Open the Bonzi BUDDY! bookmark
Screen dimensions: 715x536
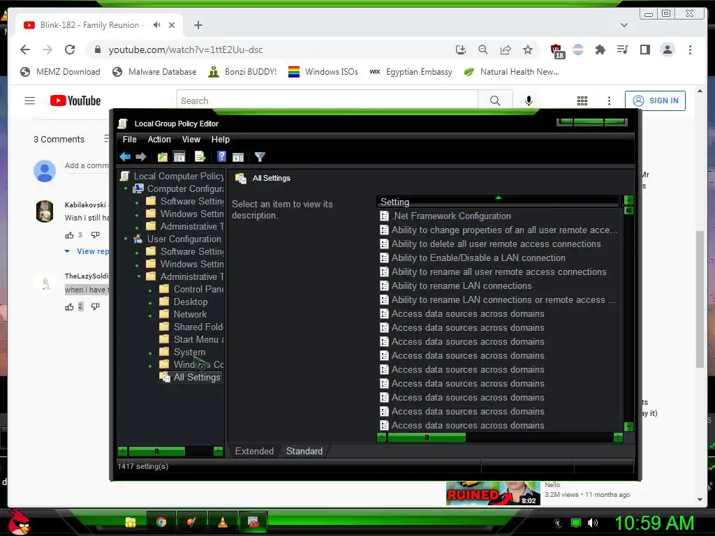click(242, 72)
